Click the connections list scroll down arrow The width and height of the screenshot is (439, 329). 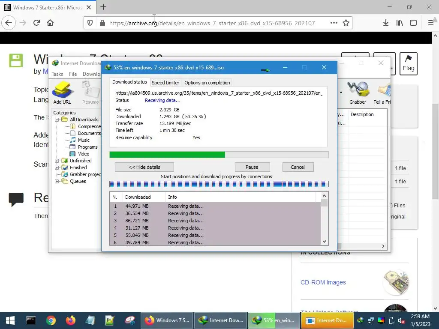[x=324, y=242]
